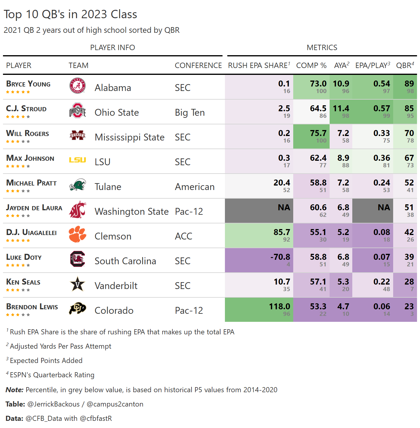Click the CONFERENCE column header
420x428 pixels.
198,66
